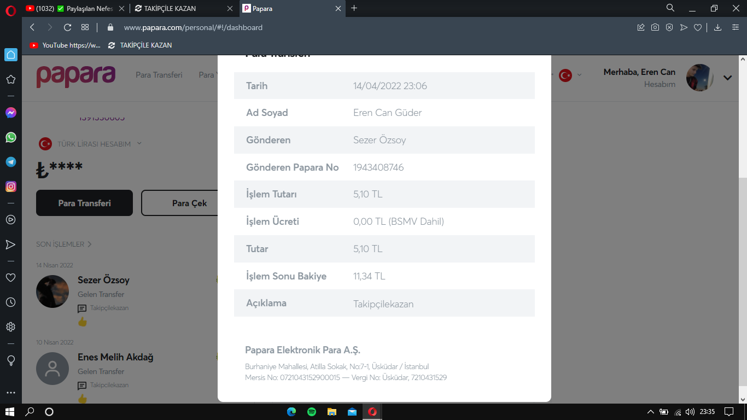Open Messenger from the Opera sidebar
Image resolution: width=747 pixels, height=420 pixels.
(x=11, y=113)
